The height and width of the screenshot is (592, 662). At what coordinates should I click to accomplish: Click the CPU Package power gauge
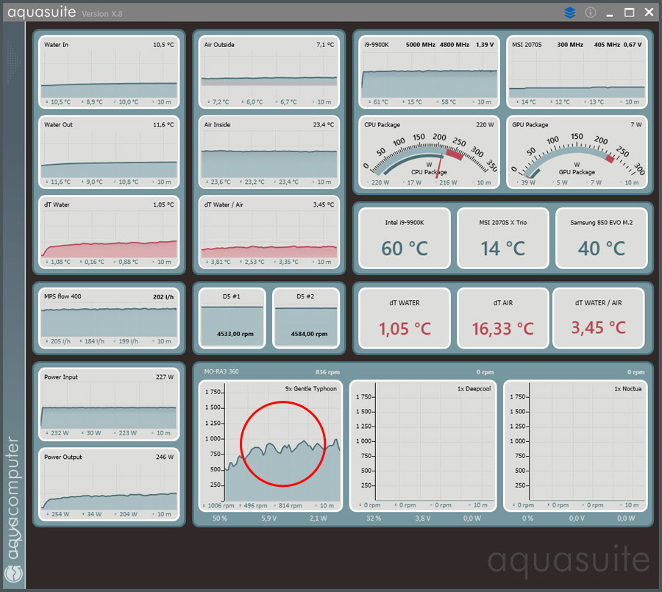point(429,152)
